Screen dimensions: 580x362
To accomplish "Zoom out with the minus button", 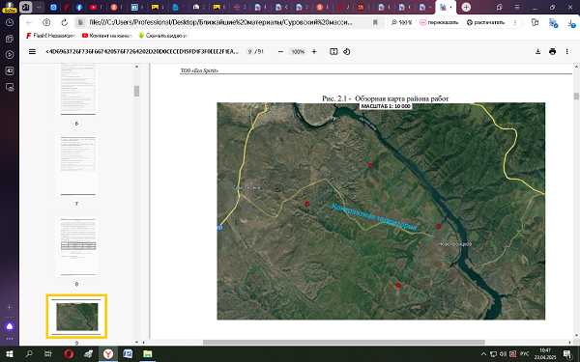I will click(280, 52).
